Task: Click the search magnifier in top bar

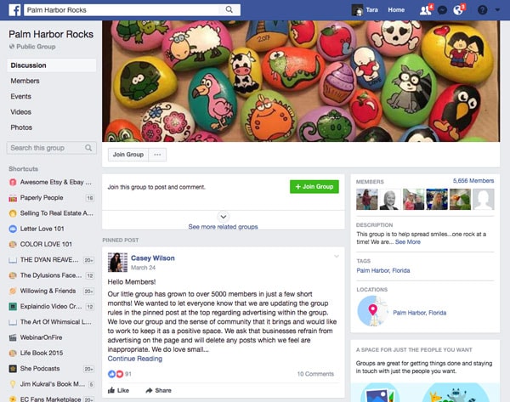Action: pyautogui.click(x=229, y=9)
